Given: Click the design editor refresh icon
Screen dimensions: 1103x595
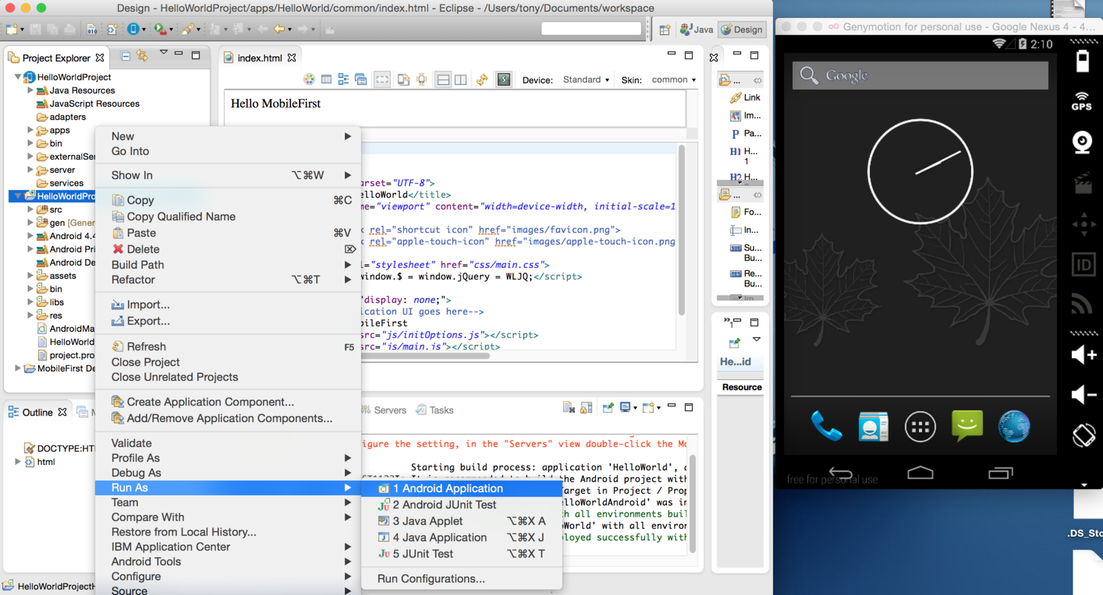Looking at the screenshot, I should click(482, 80).
